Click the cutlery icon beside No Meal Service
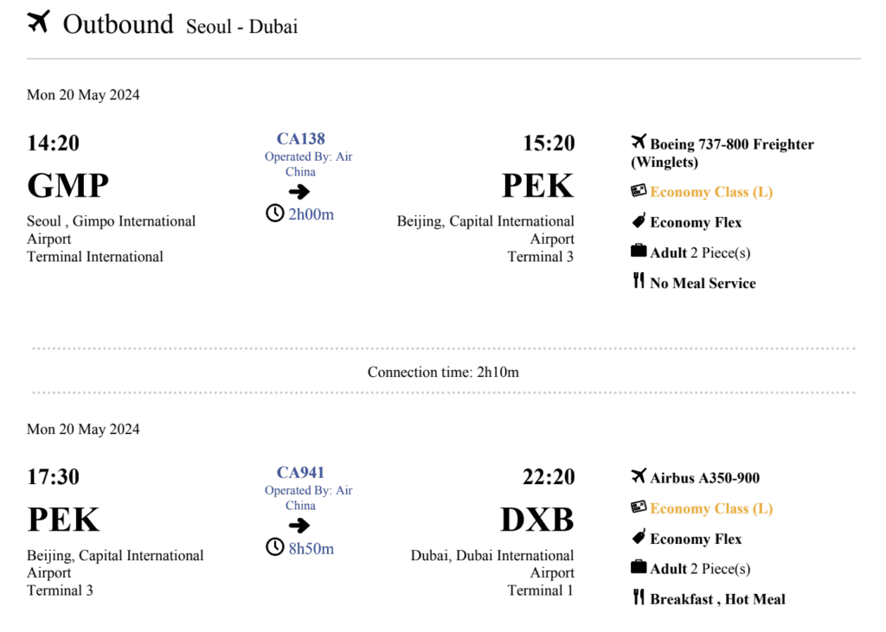The height and width of the screenshot is (632, 886). [639, 281]
